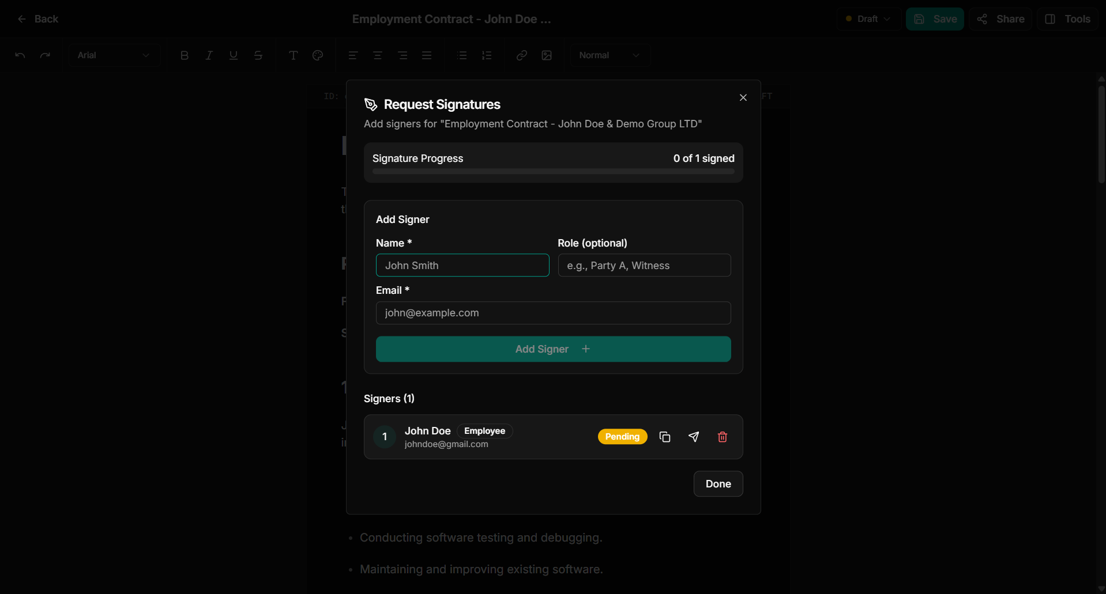The width and height of the screenshot is (1106, 594).
Task: Open the Tools panel
Action: [1067, 19]
